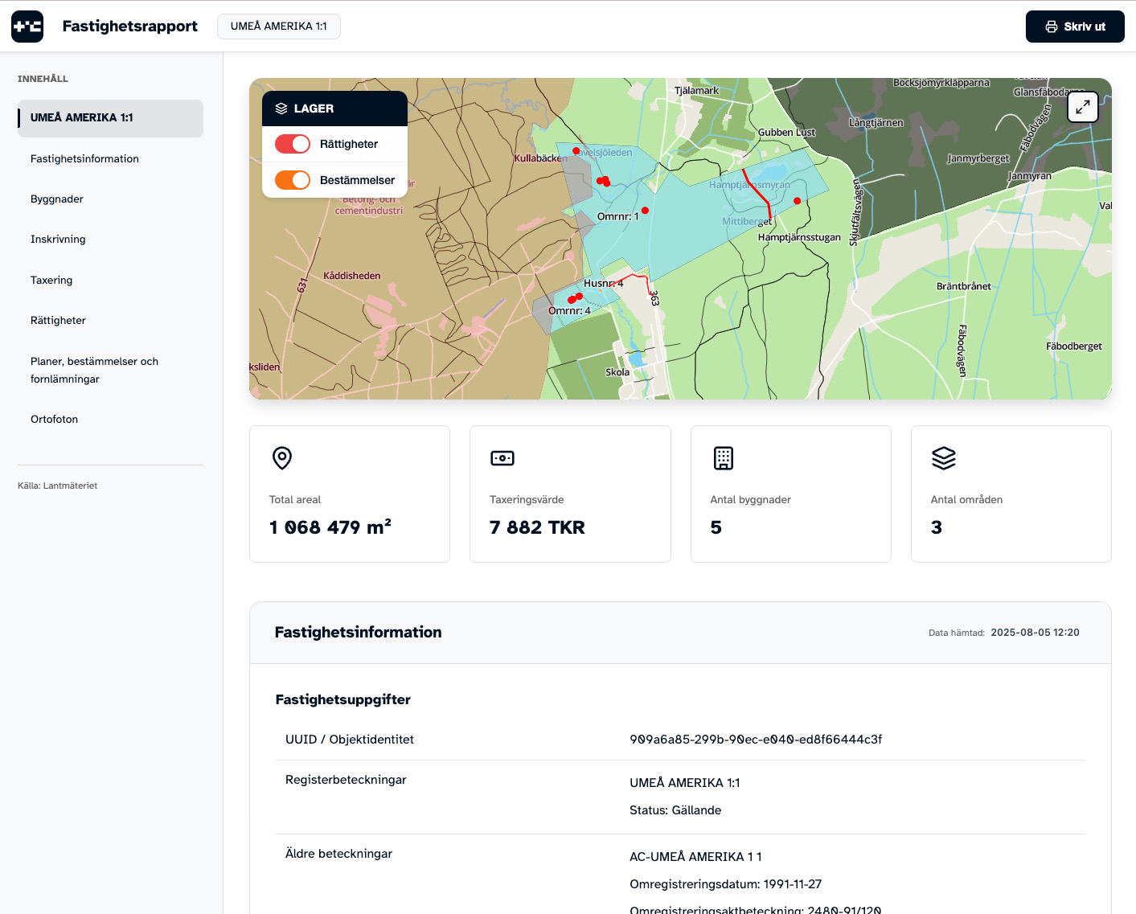The height and width of the screenshot is (914, 1136).
Task: Click the location pin icon above Total areal
Action: [x=282, y=458]
